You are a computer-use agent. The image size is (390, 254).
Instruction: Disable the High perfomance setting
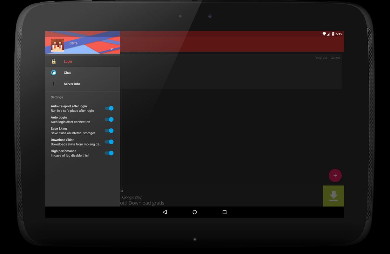pos(109,153)
